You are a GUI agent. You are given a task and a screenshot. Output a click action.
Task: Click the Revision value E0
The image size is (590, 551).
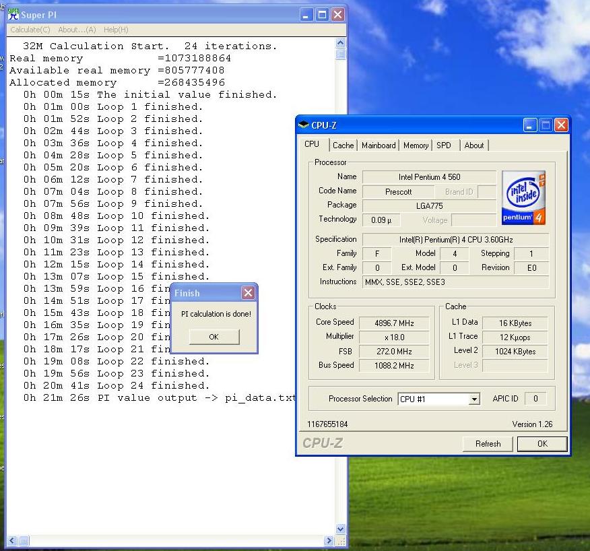[x=531, y=268]
